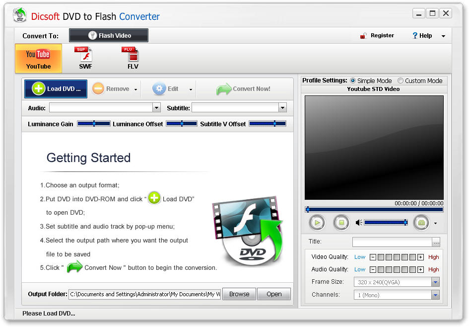Click the High label for Video Quality
Image resolution: width=469 pixels, height=327 pixels.
pyautogui.click(x=433, y=257)
